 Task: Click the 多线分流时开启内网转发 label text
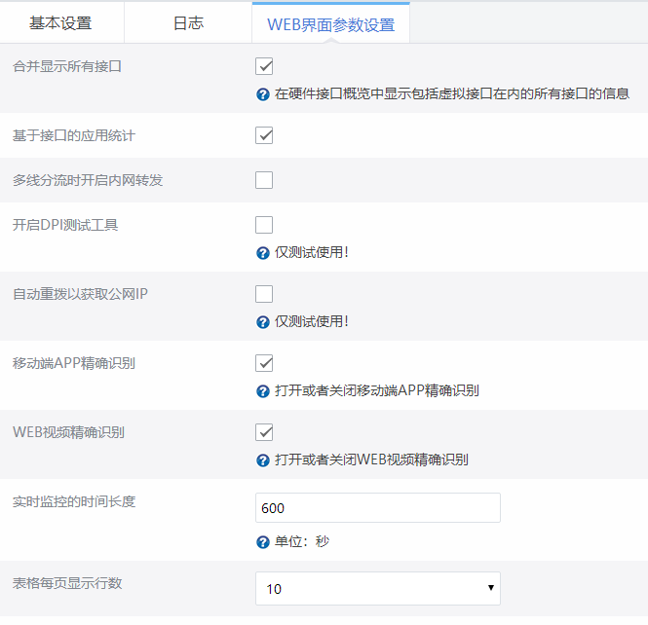(x=88, y=180)
